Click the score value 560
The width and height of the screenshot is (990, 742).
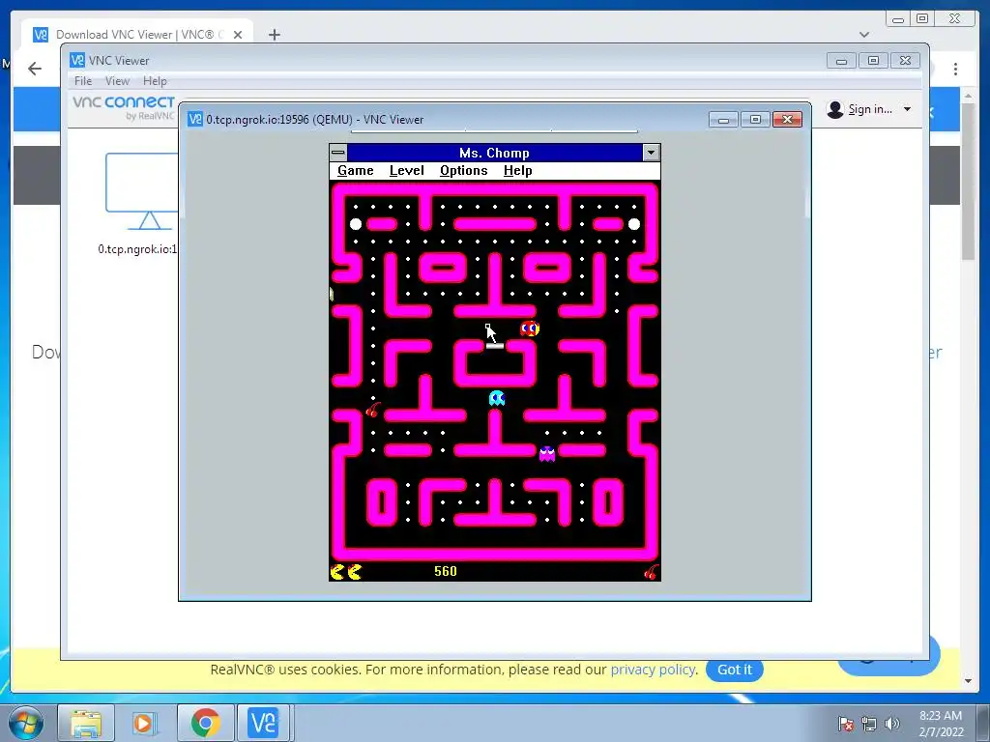click(445, 571)
